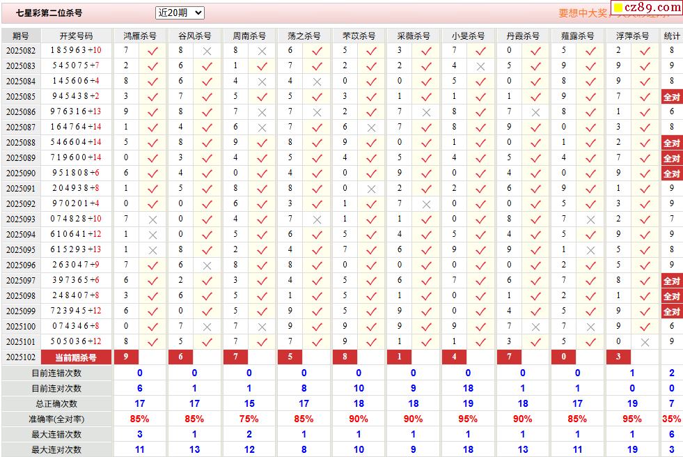This screenshot has height=457, width=683.
Task: Click the X mark under 鸿雁杀号 in row 2025093
Action: coord(152,220)
